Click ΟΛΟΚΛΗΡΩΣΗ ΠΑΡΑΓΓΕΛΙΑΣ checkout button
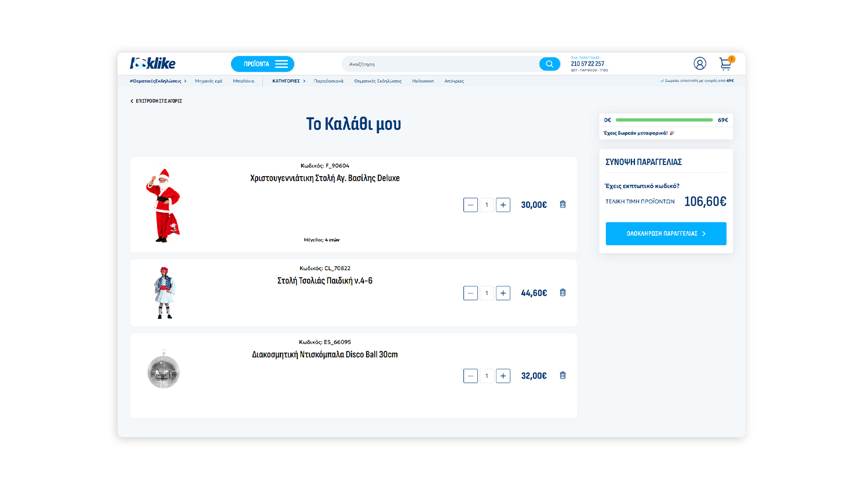The width and height of the screenshot is (851, 498). (666, 234)
